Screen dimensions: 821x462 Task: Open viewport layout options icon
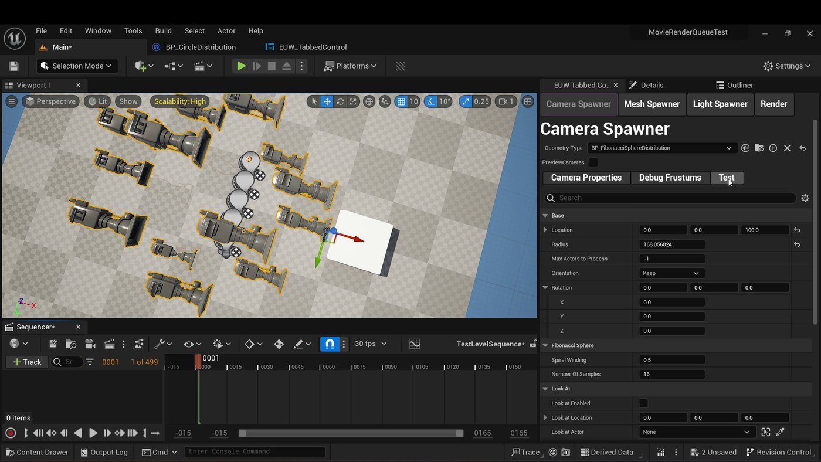pyautogui.click(x=528, y=101)
